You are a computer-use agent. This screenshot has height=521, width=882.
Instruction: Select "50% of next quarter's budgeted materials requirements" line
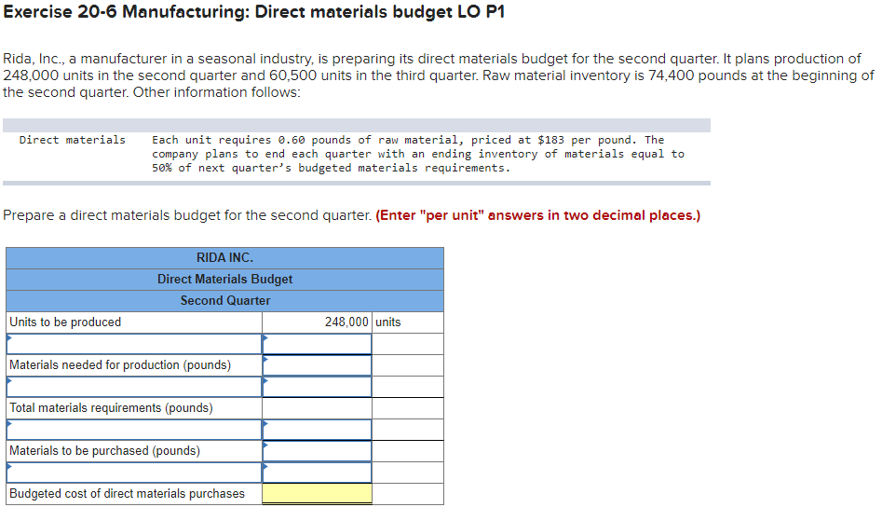332,168
